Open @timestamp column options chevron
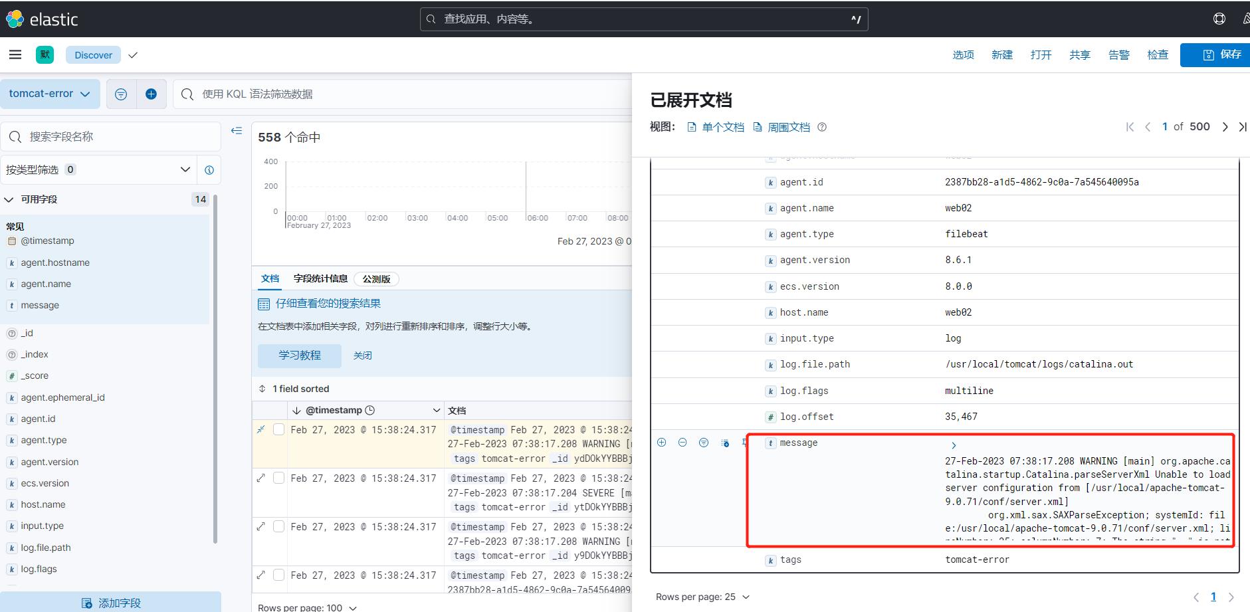 pyautogui.click(x=437, y=410)
